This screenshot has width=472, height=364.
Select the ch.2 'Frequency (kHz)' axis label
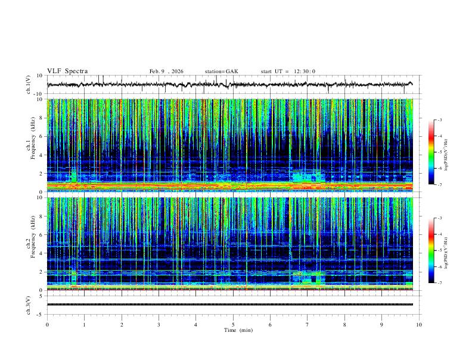33,237
